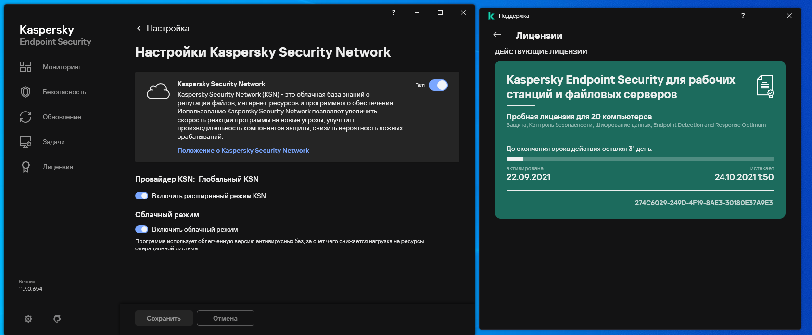Close the Поддержка window

[789, 16]
